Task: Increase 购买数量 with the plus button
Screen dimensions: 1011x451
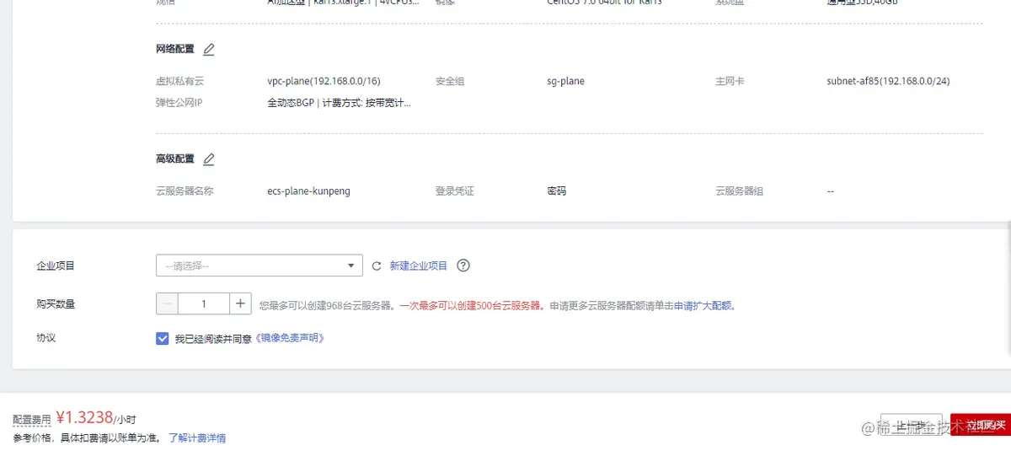Action: [x=240, y=303]
